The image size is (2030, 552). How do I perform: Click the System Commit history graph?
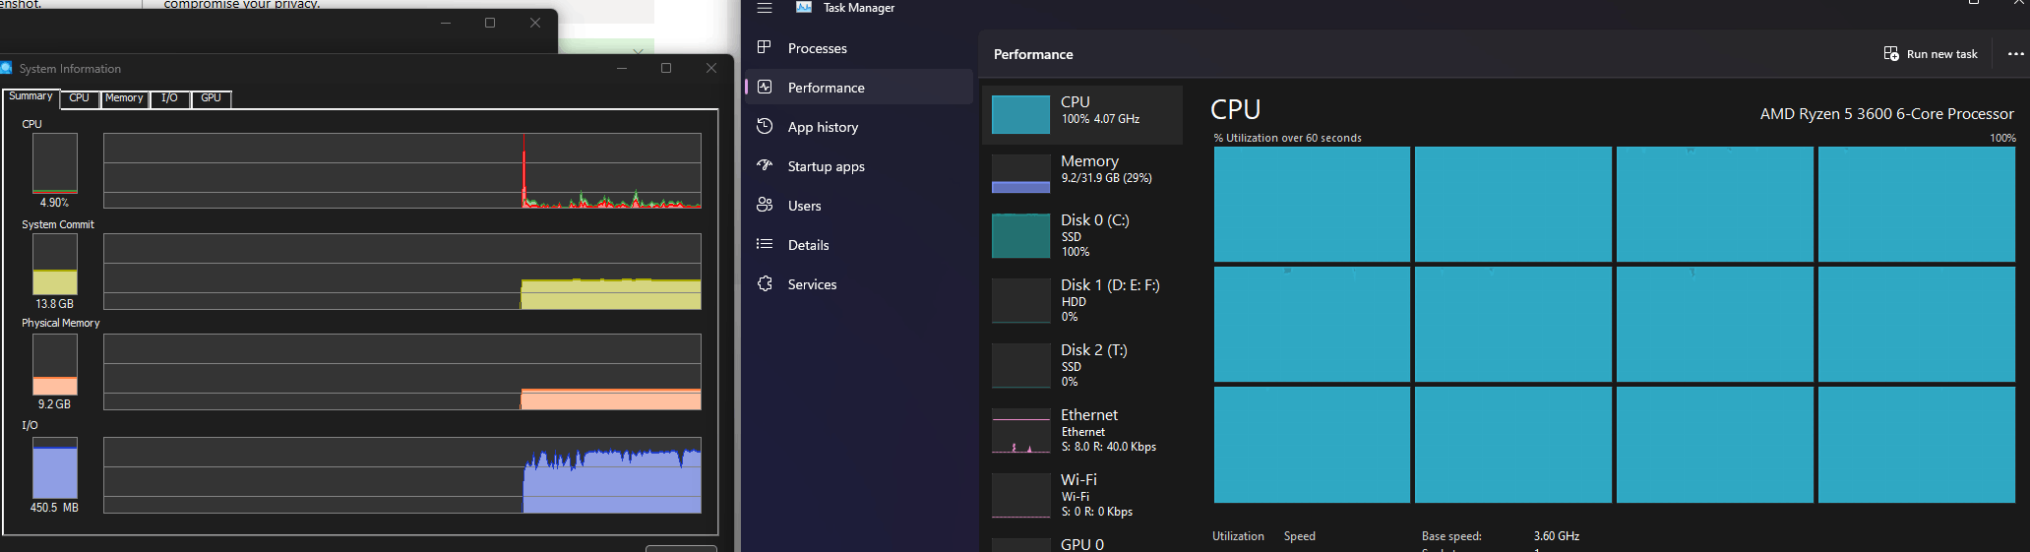click(402, 272)
